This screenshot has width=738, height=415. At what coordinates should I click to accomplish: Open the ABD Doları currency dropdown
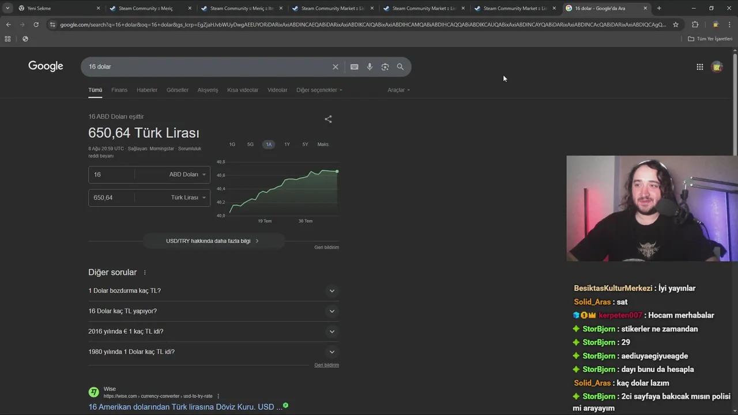tap(187, 175)
